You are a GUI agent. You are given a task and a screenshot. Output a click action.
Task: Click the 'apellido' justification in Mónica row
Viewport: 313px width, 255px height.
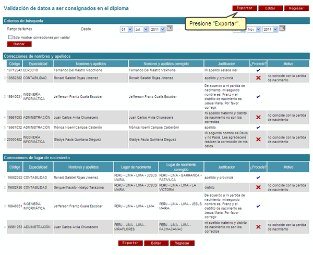210,127
